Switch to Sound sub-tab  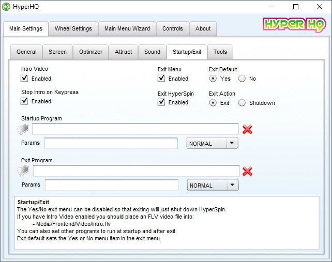point(152,52)
